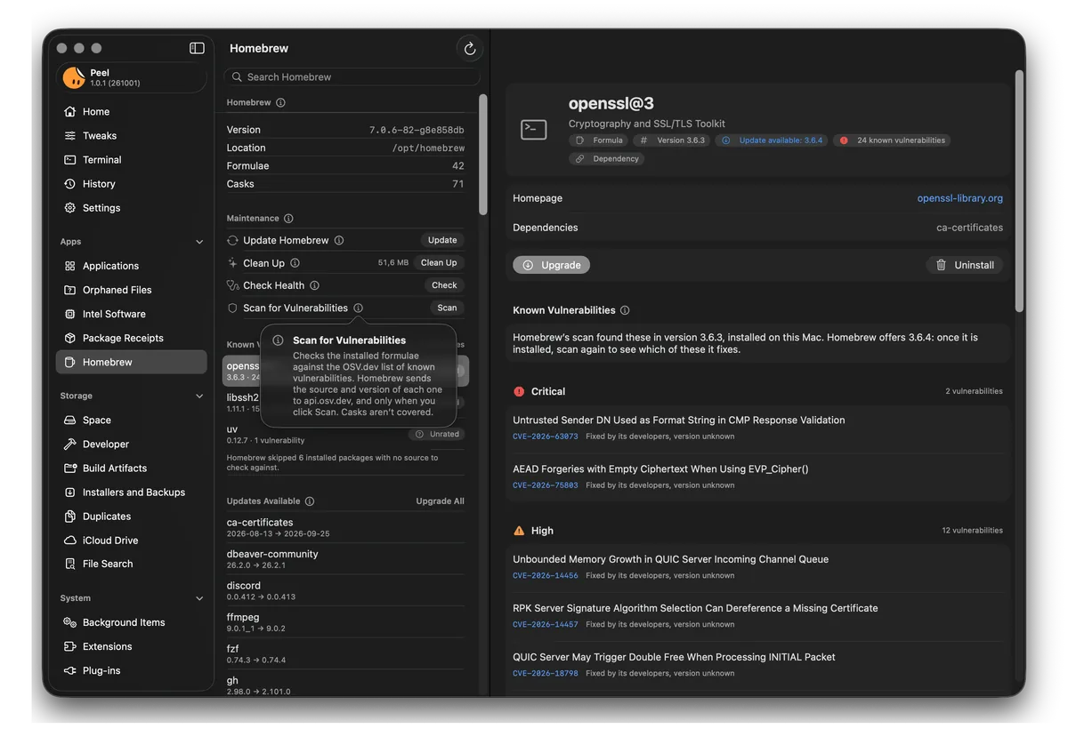Click the Update button

tap(442, 240)
